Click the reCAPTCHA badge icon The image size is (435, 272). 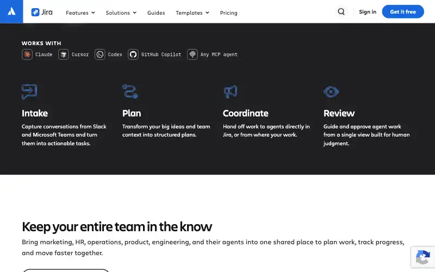[423, 257]
